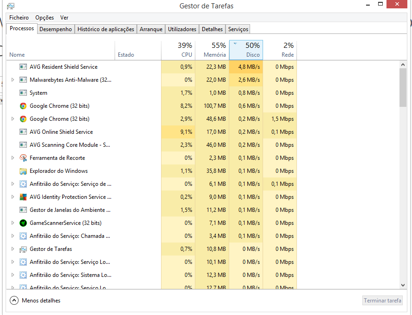
Task: Click the AVG Identity Protection Service icon
Action: 23,197
